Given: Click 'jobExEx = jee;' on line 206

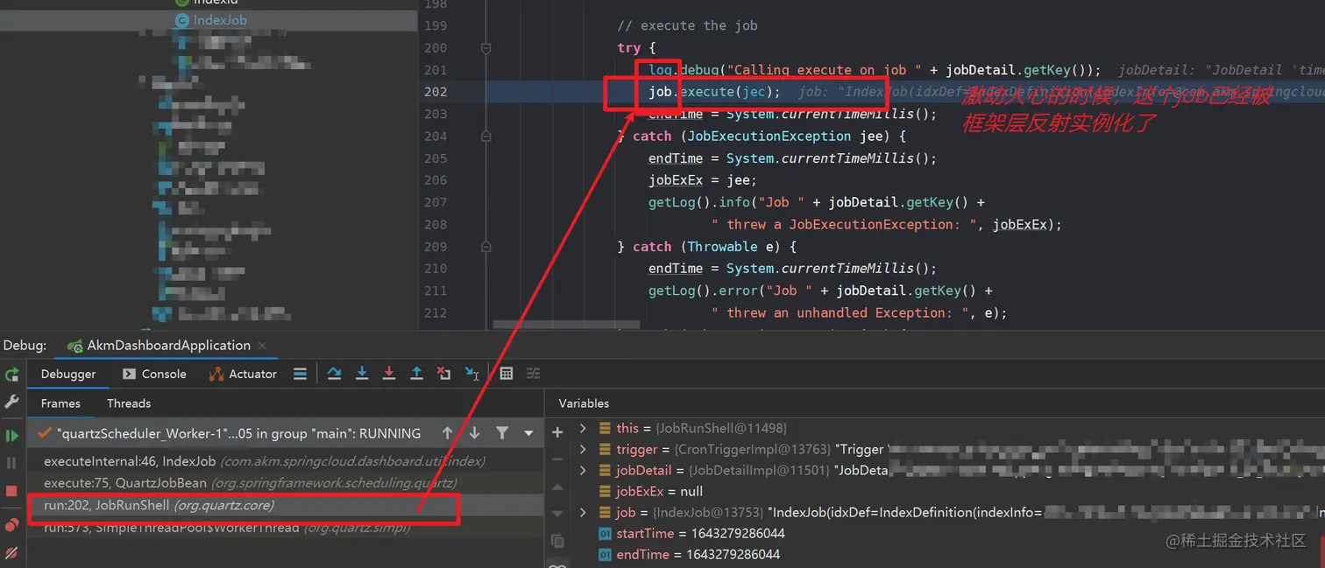Looking at the screenshot, I should [x=703, y=180].
